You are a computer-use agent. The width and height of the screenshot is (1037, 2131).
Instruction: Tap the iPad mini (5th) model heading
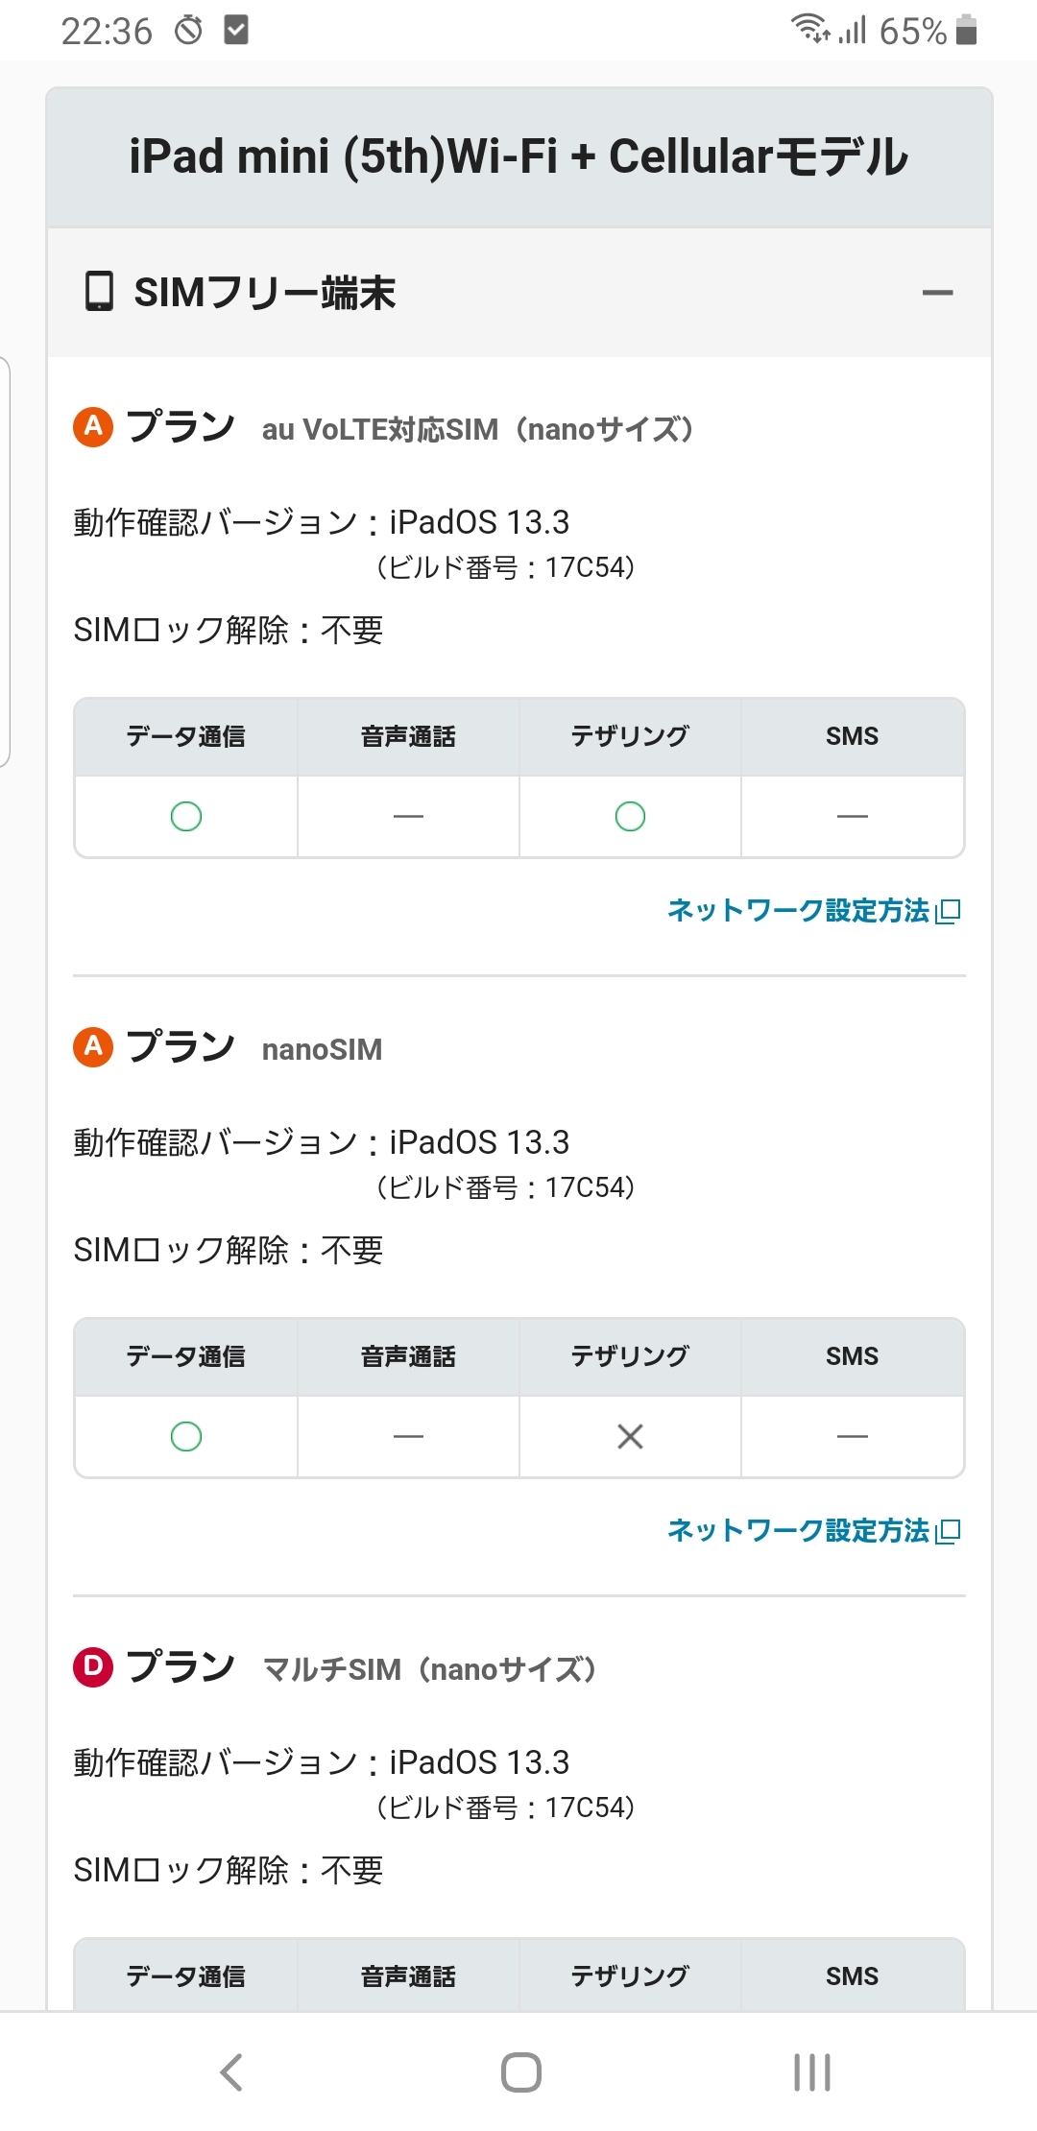click(518, 157)
